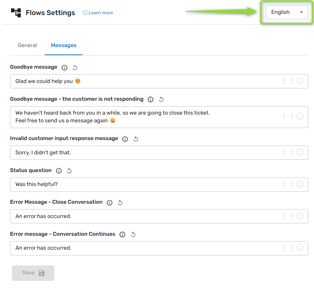Viewport: 314px width, 289px height.
Task: Edit the Was this helpful? text field
Action: (146, 184)
